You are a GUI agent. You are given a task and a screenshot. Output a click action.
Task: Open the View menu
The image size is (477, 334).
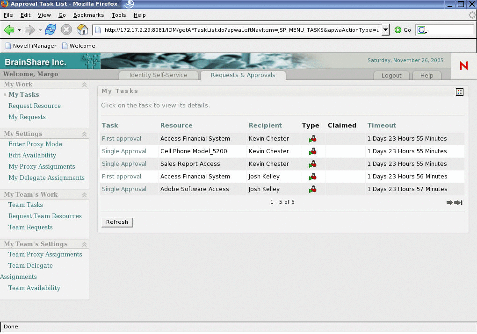pos(44,15)
